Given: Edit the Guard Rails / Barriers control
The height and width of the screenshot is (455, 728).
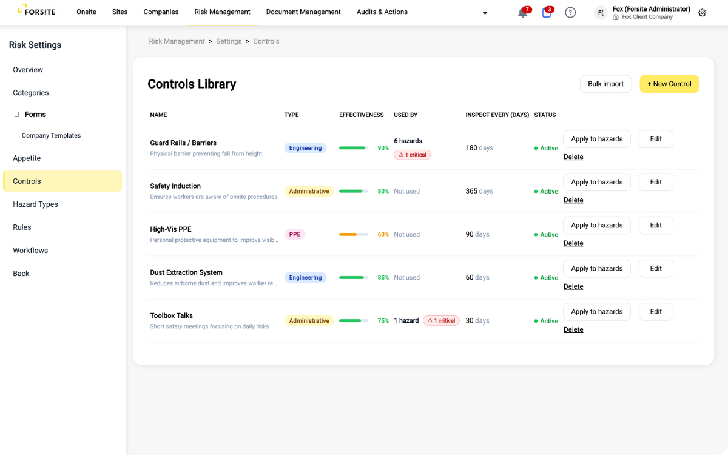Looking at the screenshot, I should (656, 139).
